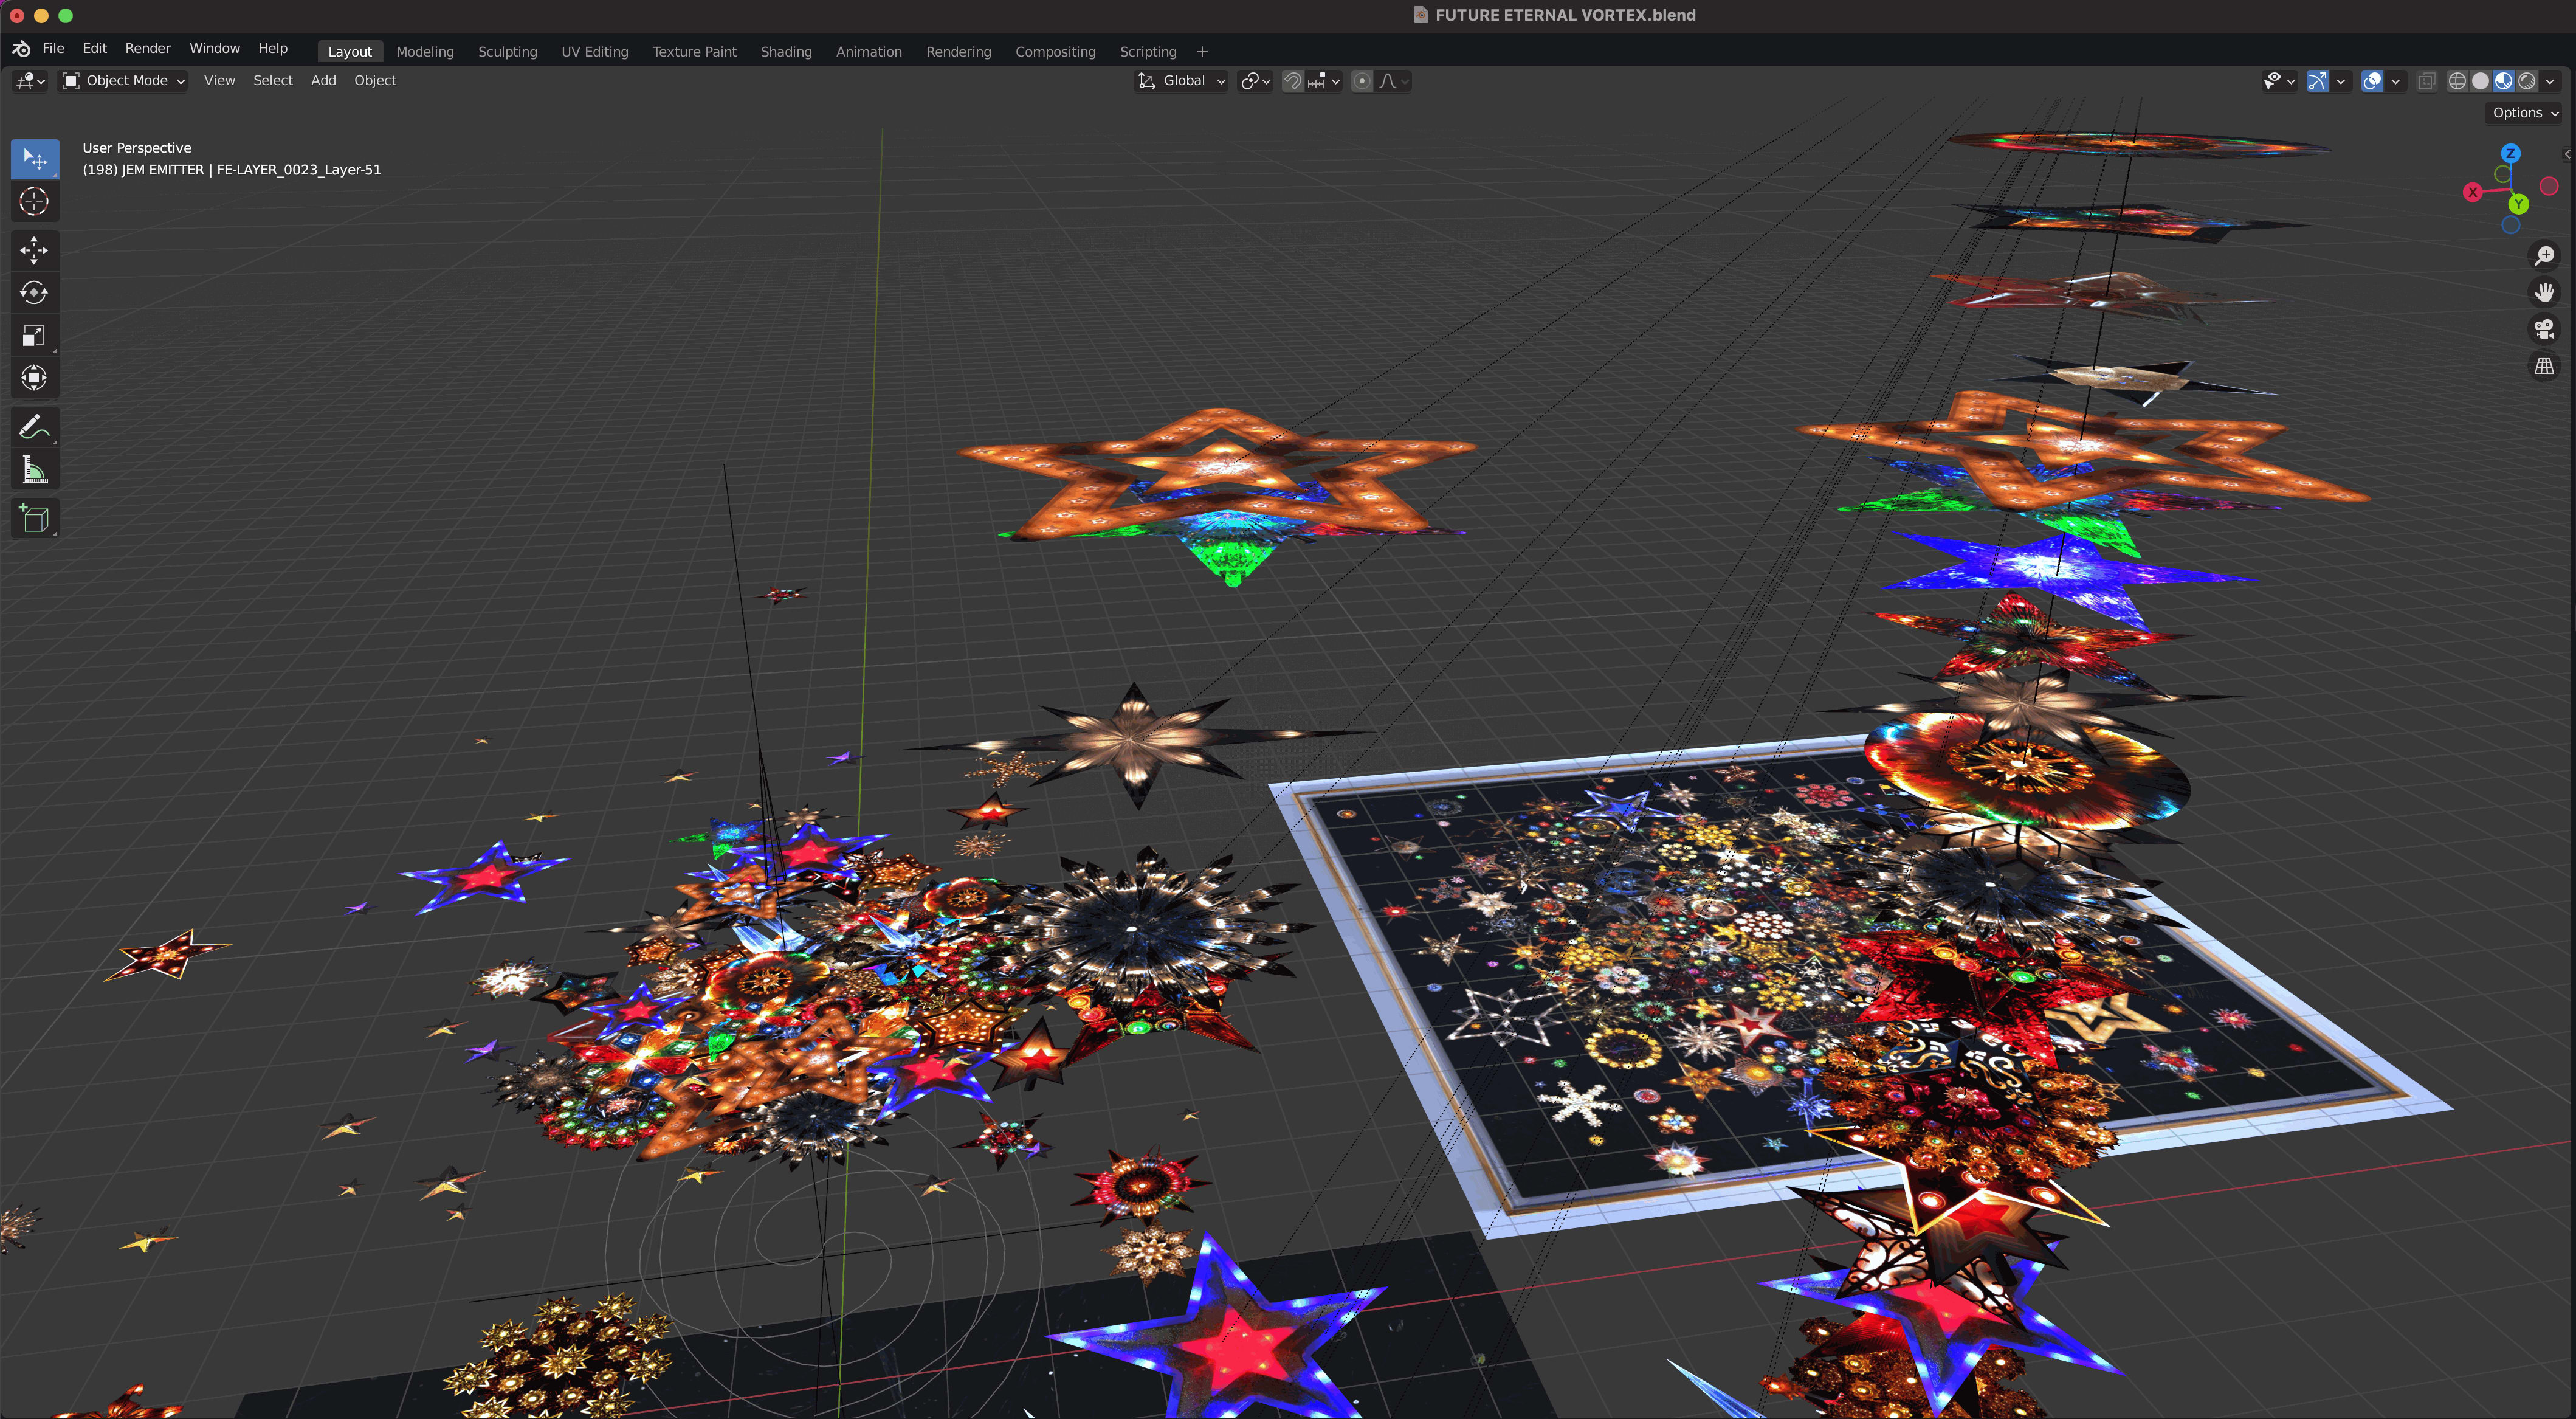
Task: Select the Rotate tool
Action: tap(34, 293)
